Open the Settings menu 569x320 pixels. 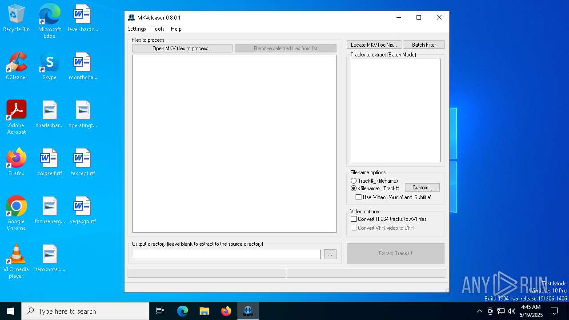(137, 29)
